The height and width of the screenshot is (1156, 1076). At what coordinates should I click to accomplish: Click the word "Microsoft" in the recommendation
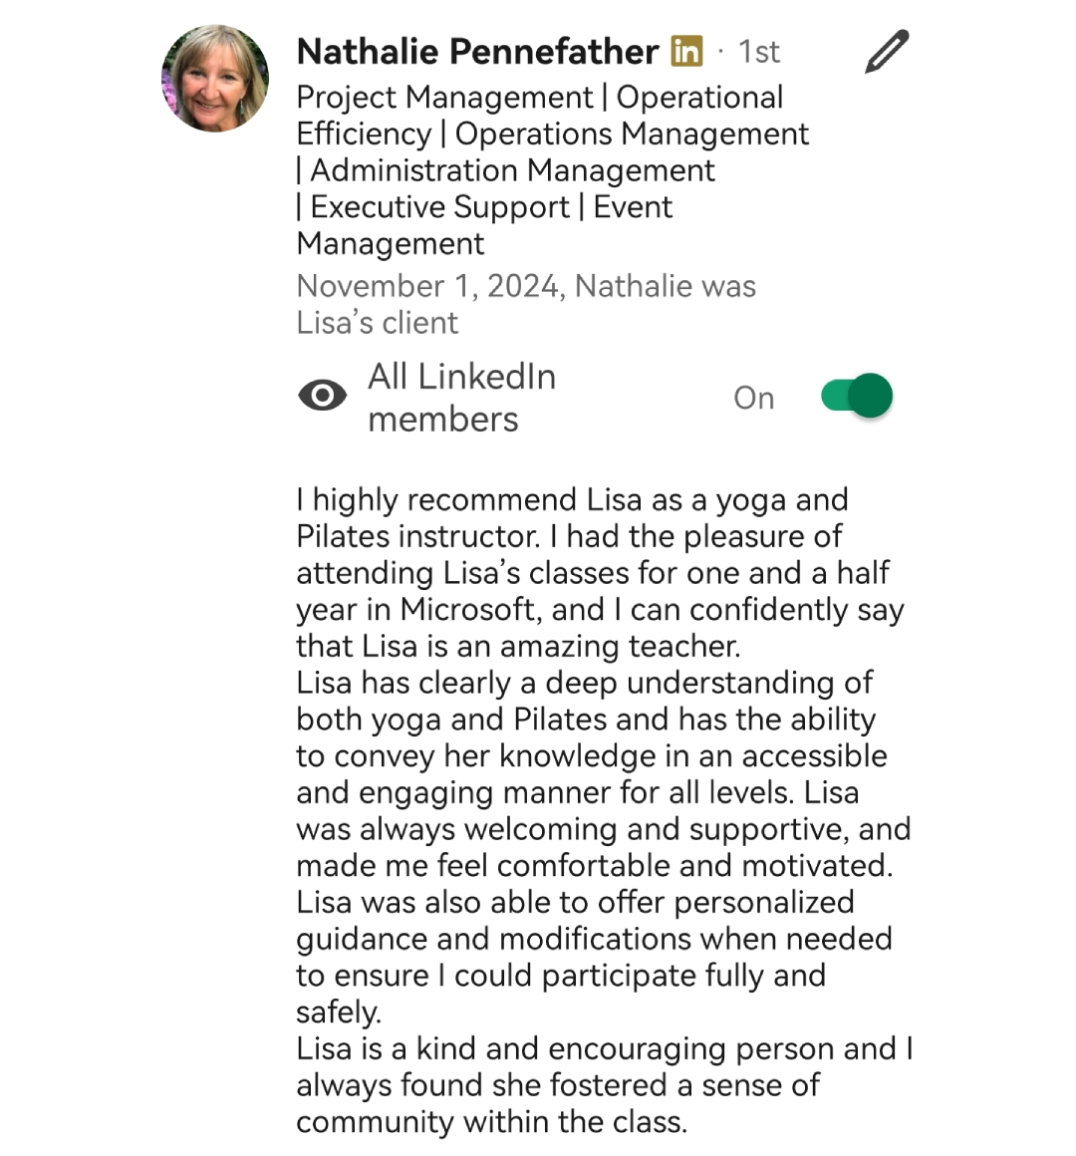pyautogui.click(x=468, y=609)
